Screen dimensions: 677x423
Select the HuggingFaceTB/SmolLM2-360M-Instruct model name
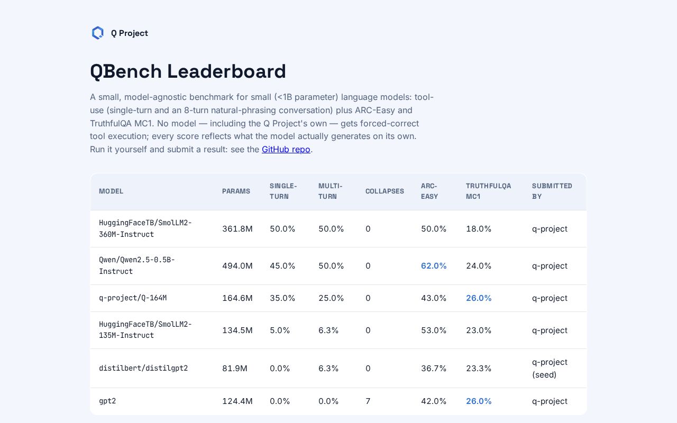(x=145, y=229)
